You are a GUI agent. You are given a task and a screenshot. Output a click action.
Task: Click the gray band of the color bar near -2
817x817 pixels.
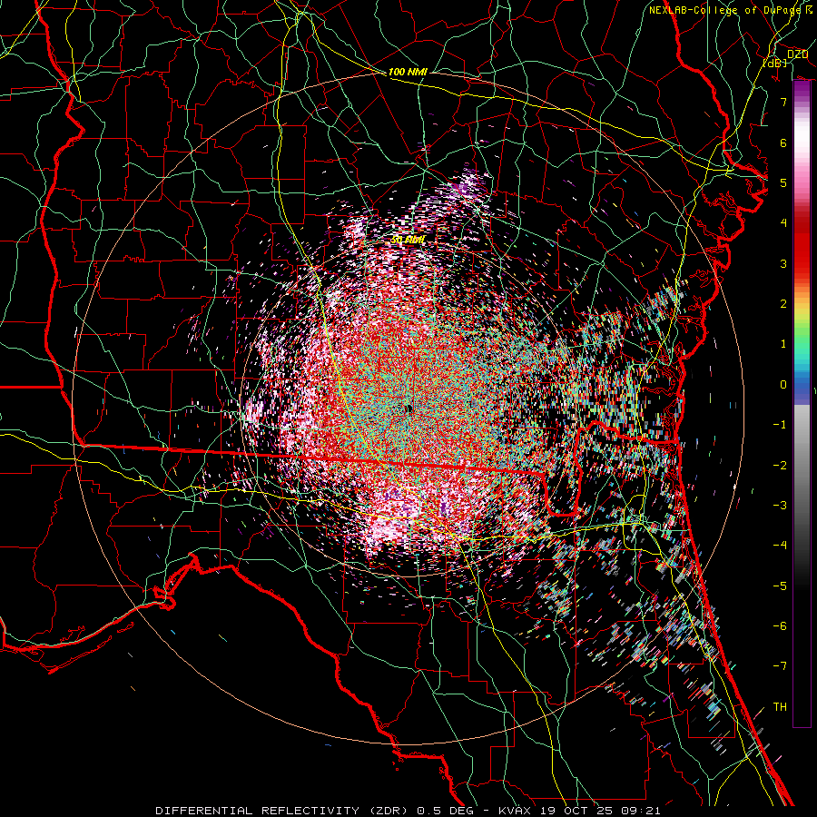pos(802,464)
